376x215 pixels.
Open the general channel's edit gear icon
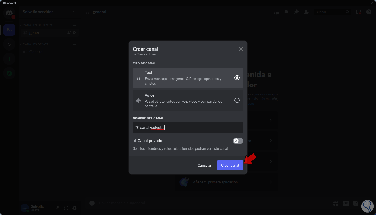(x=74, y=33)
